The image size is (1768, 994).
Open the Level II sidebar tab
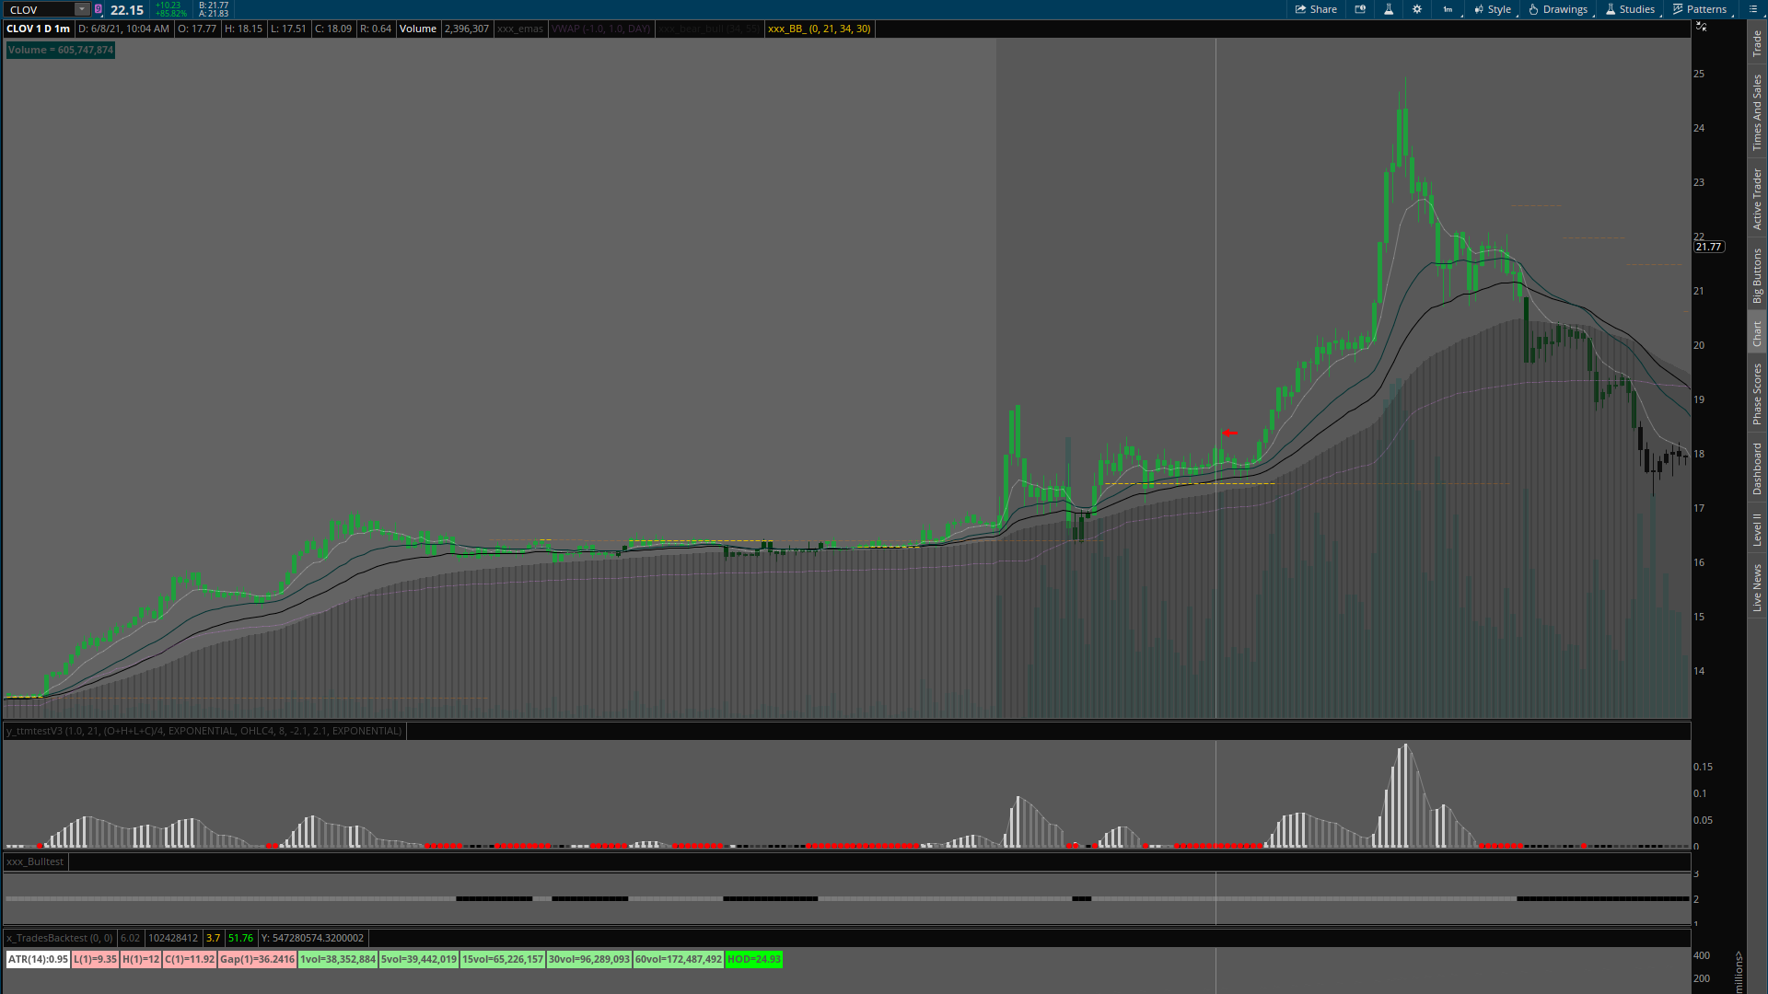point(1757,530)
